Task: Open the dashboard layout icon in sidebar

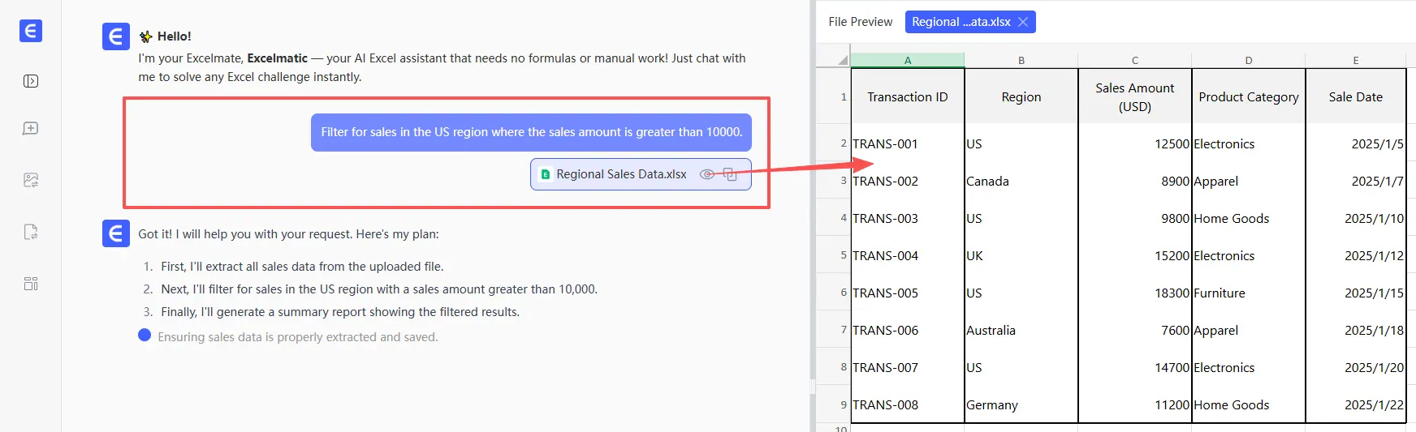Action: pyautogui.click(x=31, y=284)
